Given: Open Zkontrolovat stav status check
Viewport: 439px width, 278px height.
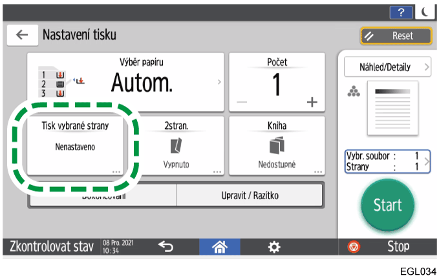Looking at the screenshot, I should (52, 246).
